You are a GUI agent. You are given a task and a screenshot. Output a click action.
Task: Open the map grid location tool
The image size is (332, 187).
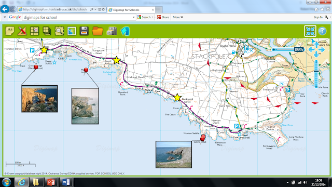(35, 31)
